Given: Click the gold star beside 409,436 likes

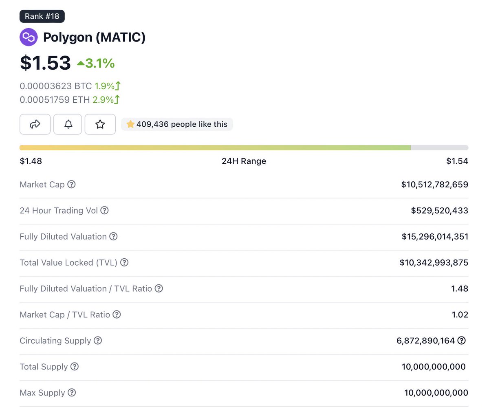Looking at the screenshot, I should pyautogui.click(x=130, y=124).
